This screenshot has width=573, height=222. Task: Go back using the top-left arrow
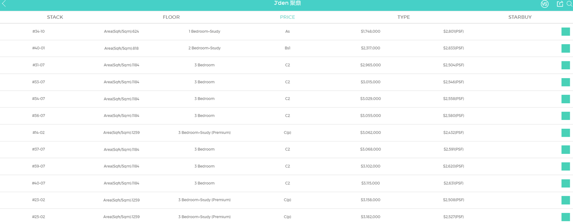(x=4, y=4)
